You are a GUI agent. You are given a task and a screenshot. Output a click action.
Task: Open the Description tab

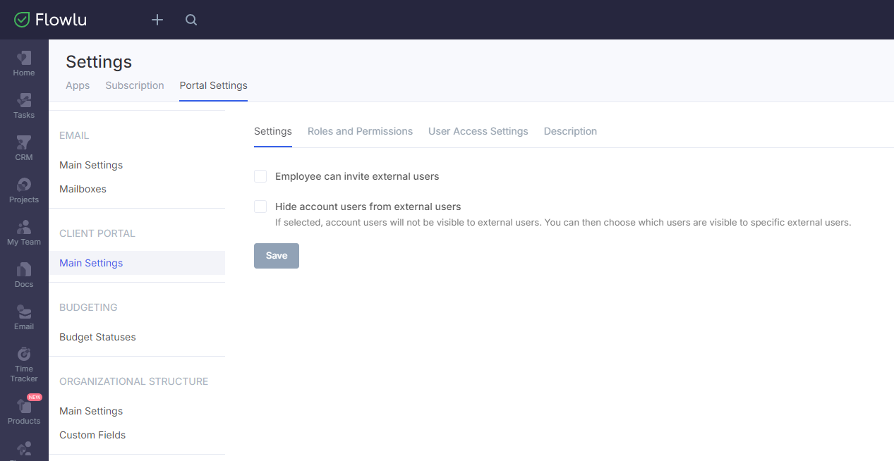tap(570, 131)
